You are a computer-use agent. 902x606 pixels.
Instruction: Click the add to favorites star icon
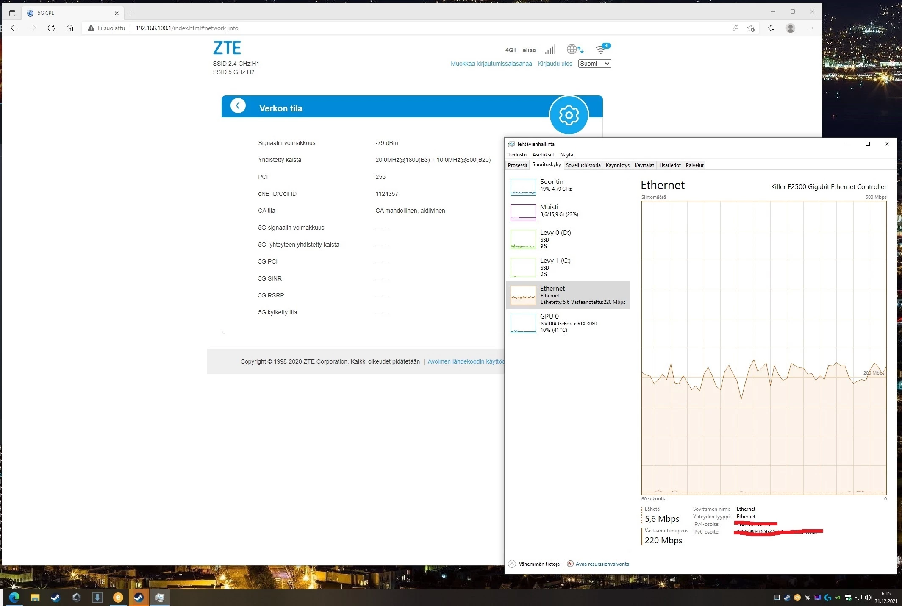click(x=751, y=28)
